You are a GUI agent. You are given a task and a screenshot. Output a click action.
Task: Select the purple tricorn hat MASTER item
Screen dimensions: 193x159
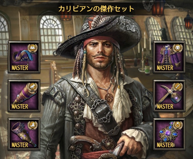click(x=24, y=57)
